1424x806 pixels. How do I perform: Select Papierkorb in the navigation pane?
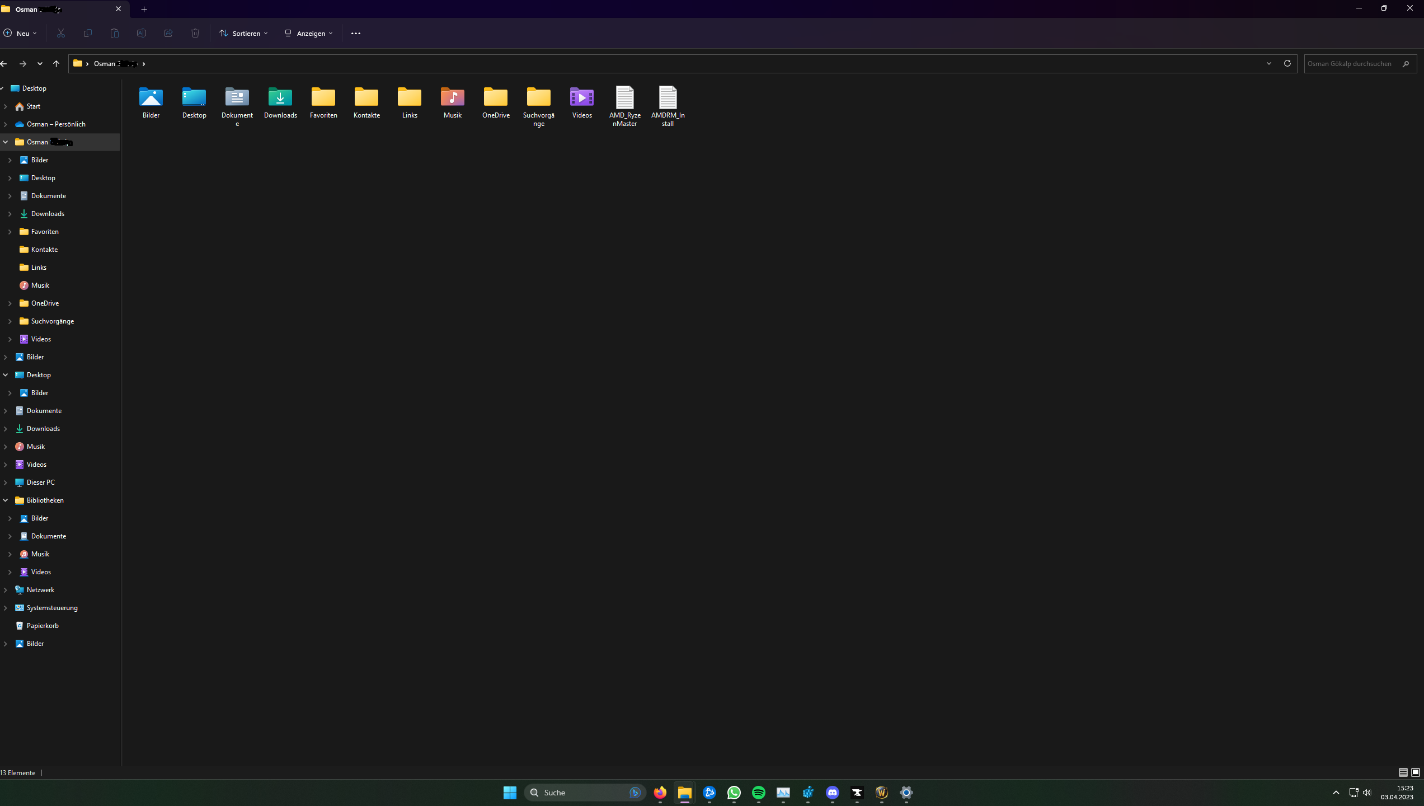(x=43, y=626)
